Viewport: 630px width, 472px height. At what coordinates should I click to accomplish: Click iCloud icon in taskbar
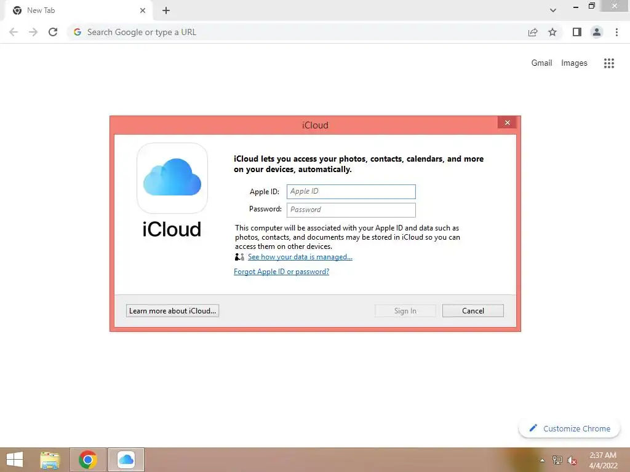(x=126, y=460)
